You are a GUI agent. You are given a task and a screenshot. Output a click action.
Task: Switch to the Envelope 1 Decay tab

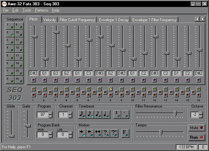tap(114, 20)
